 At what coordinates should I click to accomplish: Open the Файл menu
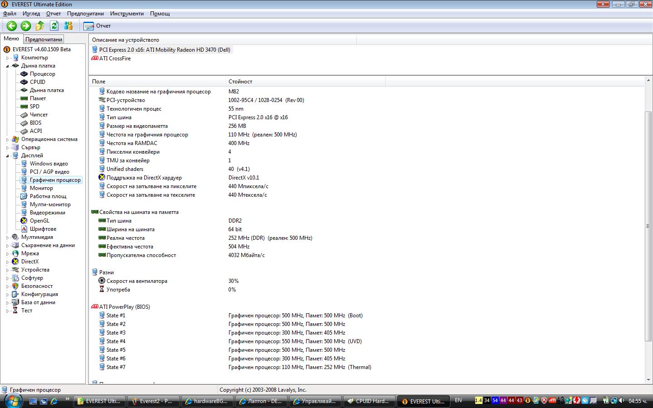[x=10, y=14]
